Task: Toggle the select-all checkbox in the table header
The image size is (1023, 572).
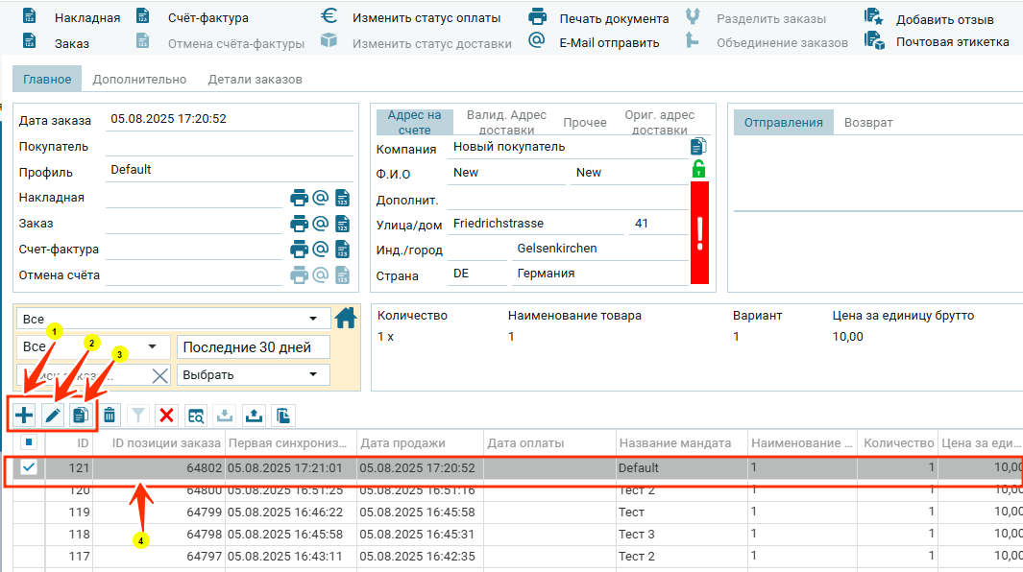Action: [x=29, y=442]
